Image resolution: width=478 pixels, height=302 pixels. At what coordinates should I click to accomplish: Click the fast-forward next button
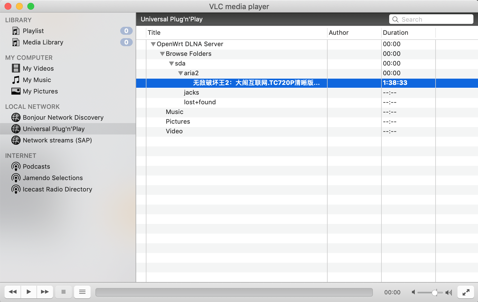pos(45,292)
